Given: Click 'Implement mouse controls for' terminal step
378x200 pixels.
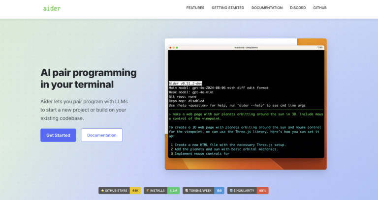Looking at the screenshot, I should (200, 153).
